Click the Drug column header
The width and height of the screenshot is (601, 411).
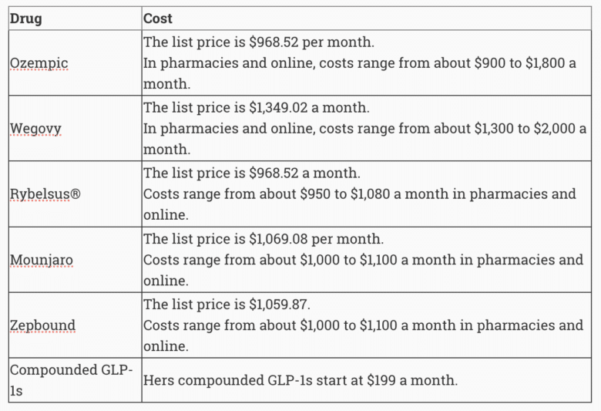[25, 18]
